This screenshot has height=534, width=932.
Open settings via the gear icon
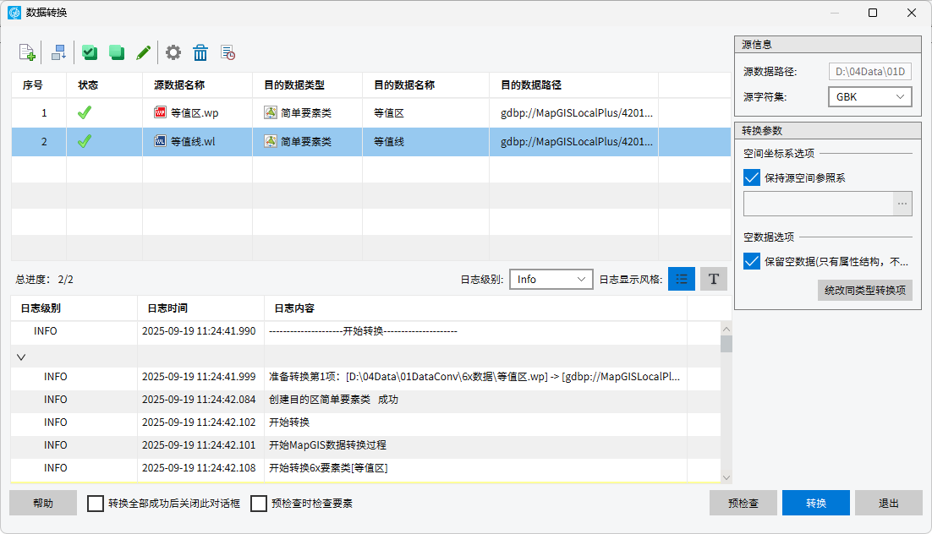point(173,52)
